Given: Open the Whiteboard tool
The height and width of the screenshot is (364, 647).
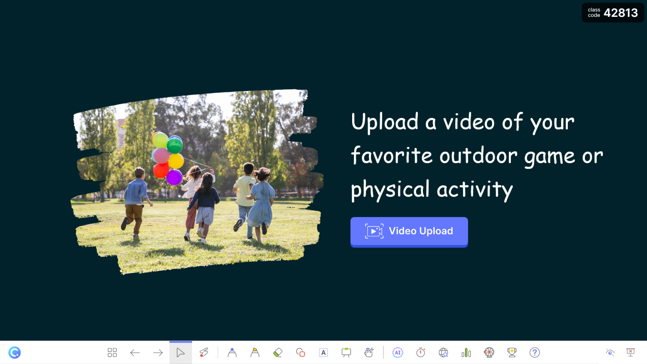Looking at the screenshot, I should coord(346,352).
